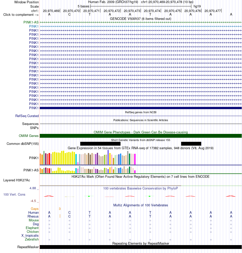Viewport: 242px width, 253px height.
Task: Open the Common dbSNP(155) track label
Action: (x=23, y=144)
